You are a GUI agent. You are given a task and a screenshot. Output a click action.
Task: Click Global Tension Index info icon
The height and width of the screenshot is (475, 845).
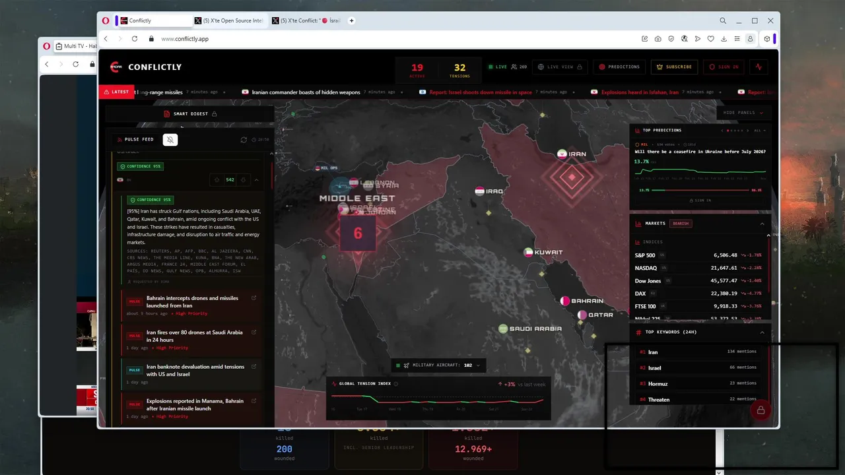[396, 383]
